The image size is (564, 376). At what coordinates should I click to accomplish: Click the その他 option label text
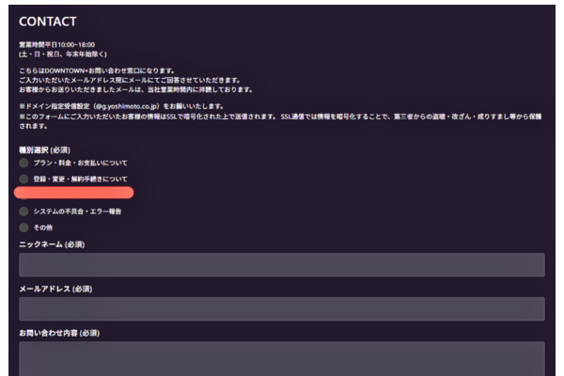click(43, 227)
